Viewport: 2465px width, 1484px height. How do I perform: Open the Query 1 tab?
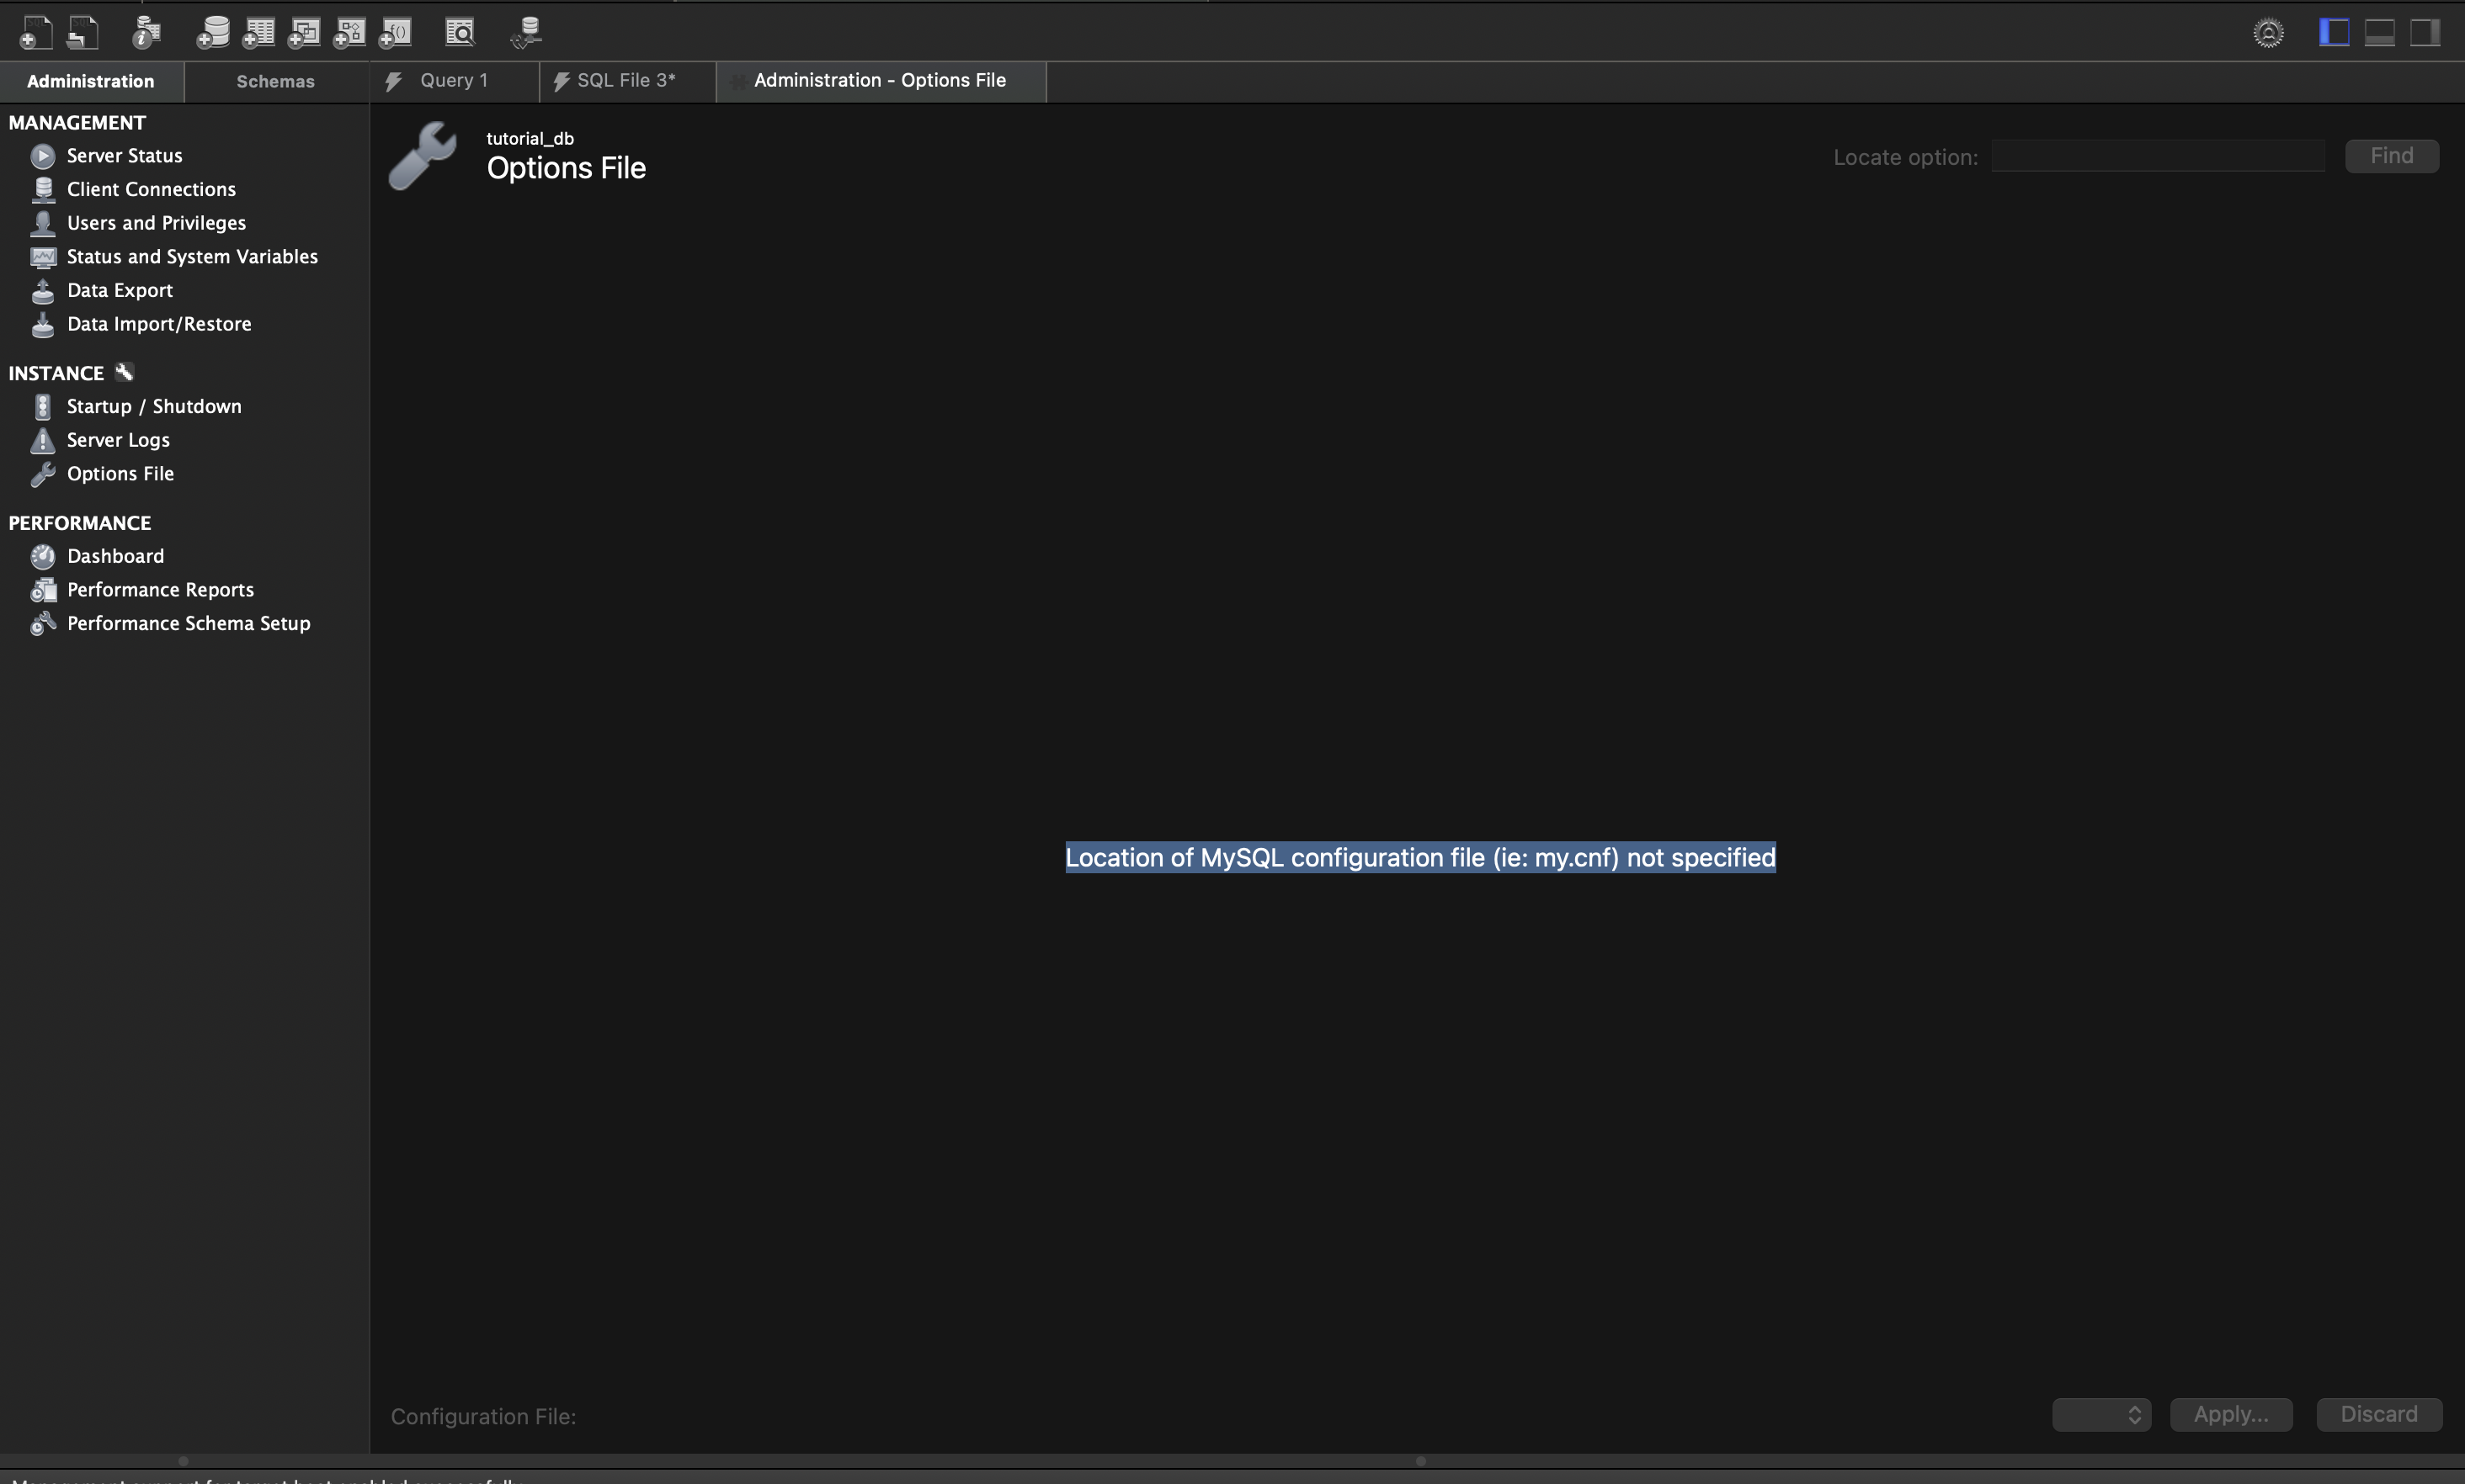[454, 80]
